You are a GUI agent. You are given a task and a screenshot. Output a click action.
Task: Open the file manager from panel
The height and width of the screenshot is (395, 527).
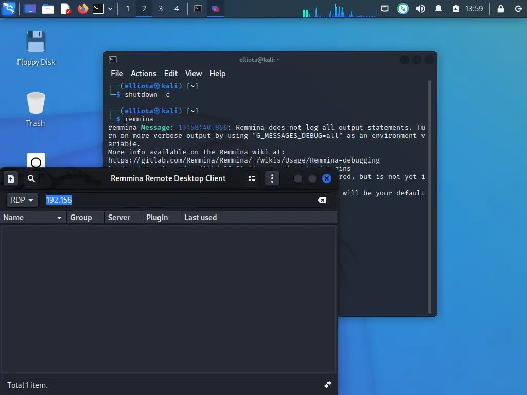point(47,9)
